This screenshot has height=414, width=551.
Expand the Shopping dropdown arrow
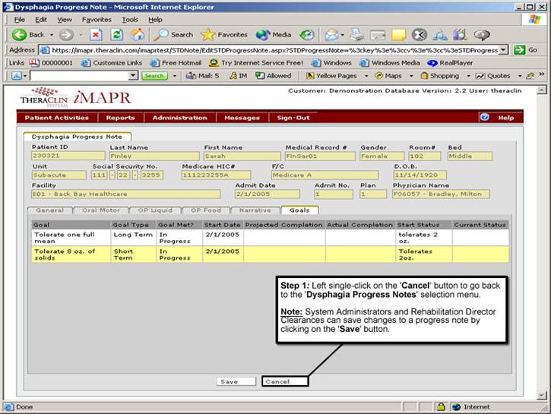468,76
